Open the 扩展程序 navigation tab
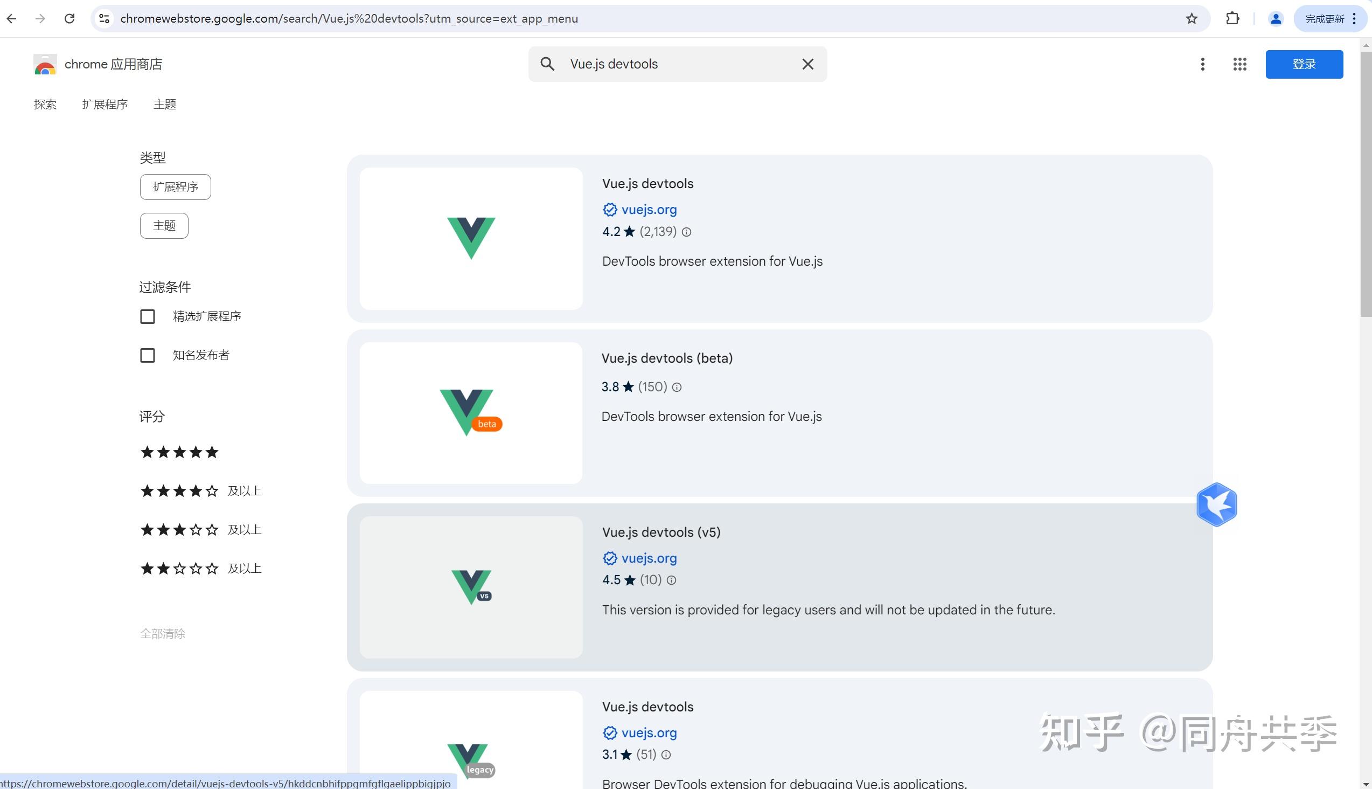The image size is (1372, 789). [105, 104]
